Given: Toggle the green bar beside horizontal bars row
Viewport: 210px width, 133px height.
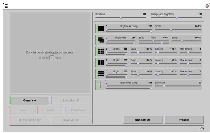Looking at the screenshot, I should tap(96, 74).
